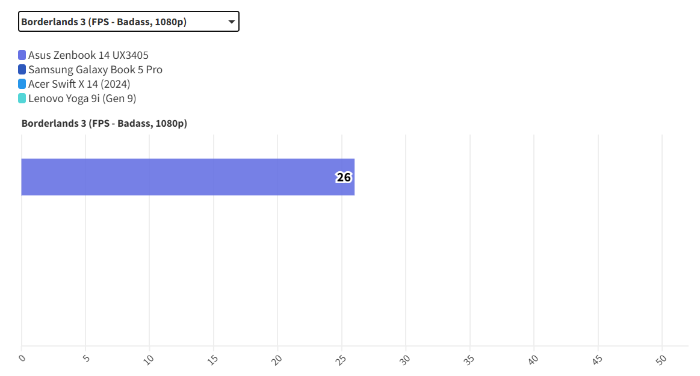
Task: Click the 26 value label on the bar
Action: coord(344,178)
